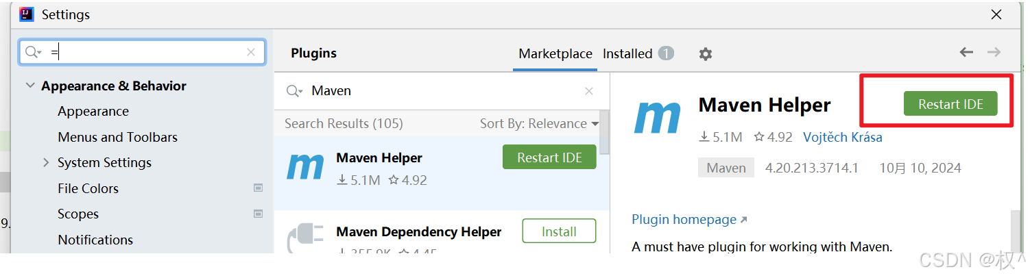Focus the plugin search field containing Maven
The image size is (1030, 278).
(x=441, y=91)
